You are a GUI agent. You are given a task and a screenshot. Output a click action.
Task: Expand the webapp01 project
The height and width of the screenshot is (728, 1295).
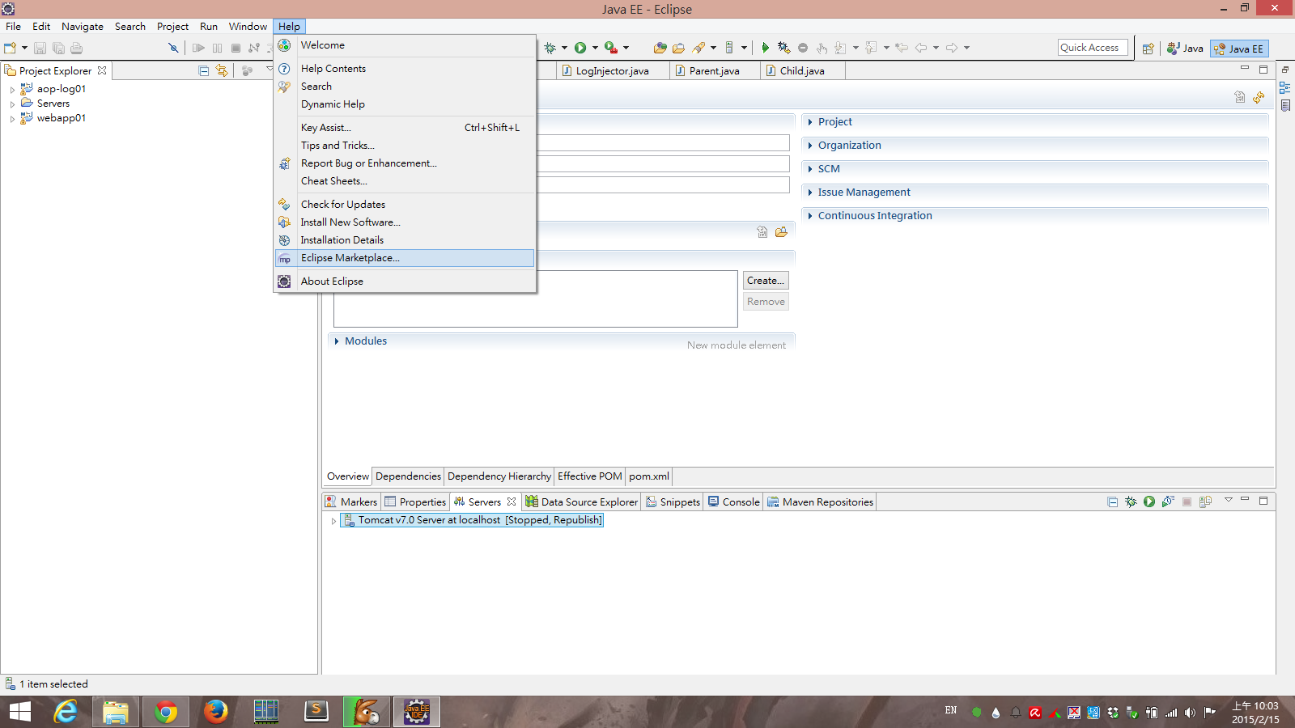tap(12, 119)
